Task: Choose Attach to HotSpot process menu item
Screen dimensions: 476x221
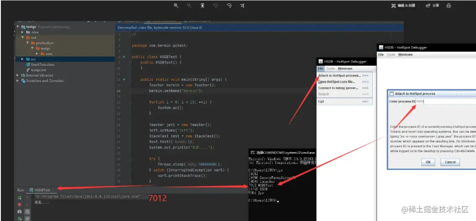Action: tap(343, 75)
